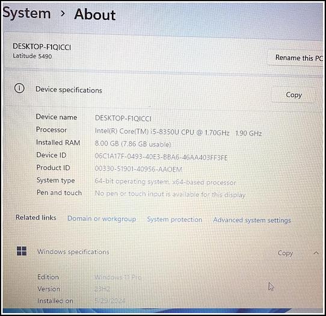The image size is (326, 316).
Task: Click the Windows logo icon beside Windows specifications
Action: tap(22, 251)
